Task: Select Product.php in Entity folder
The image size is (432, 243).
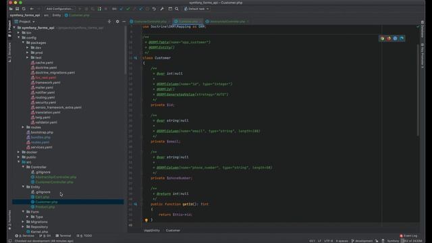Action: [x=45, y=207]
